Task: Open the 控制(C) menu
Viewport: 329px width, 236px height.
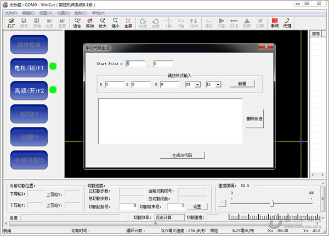Action: pos(81,13)
